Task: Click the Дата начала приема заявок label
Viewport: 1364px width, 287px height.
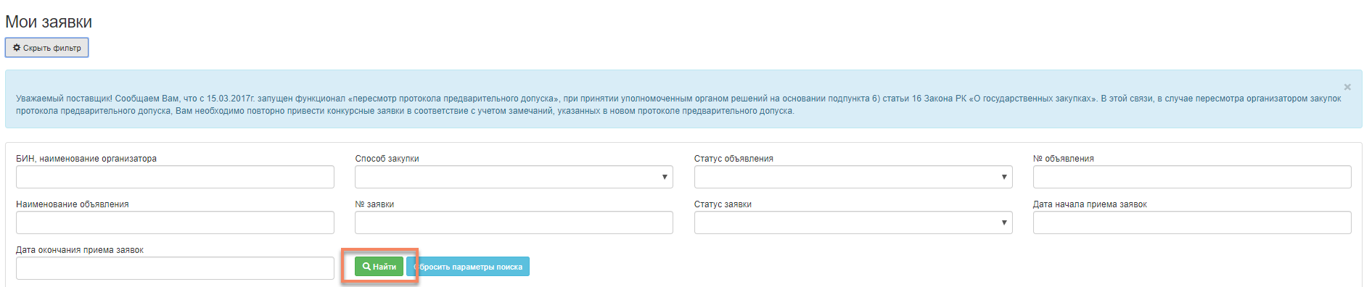Action: (1090, 204)
